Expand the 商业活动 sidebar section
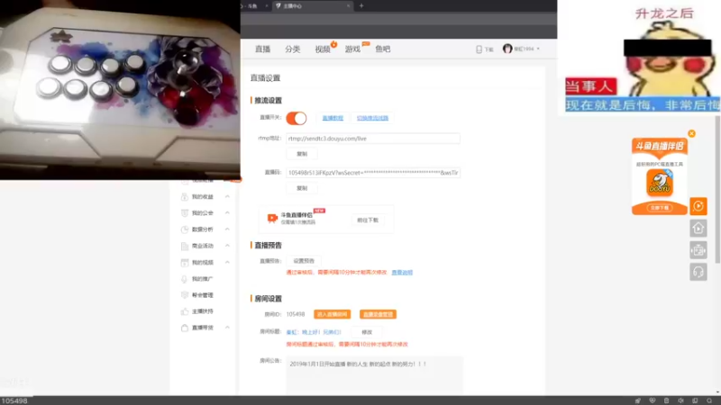The image size is (721, 405). click(x=227, y=246)
